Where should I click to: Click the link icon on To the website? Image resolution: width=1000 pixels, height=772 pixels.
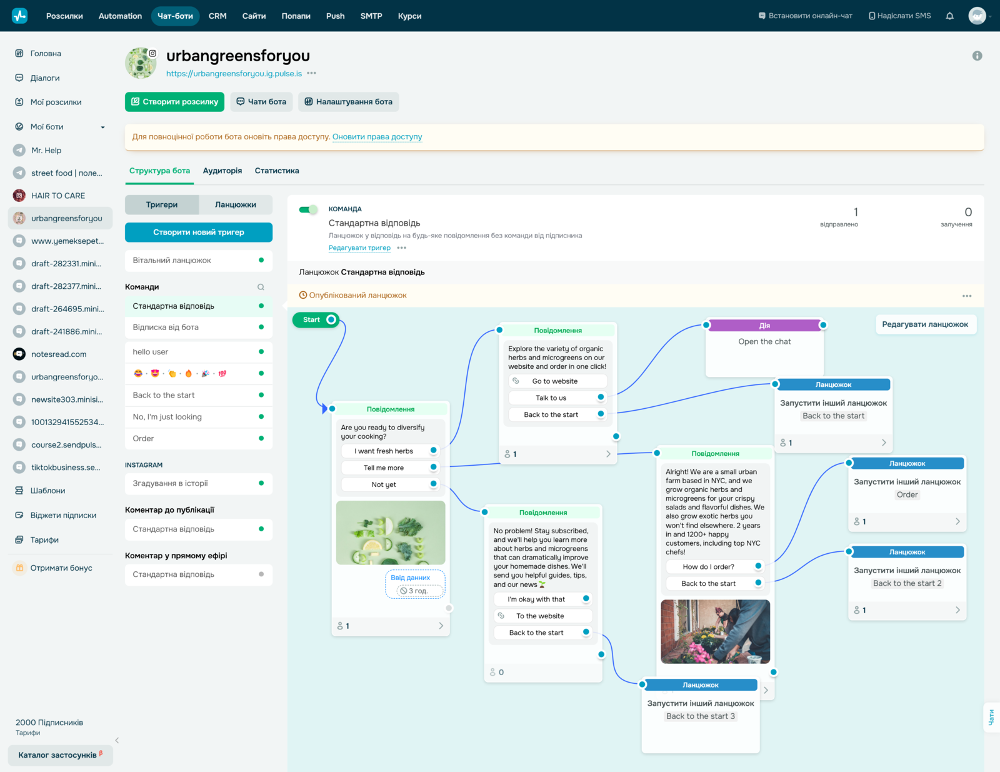[x=501, y=616]
